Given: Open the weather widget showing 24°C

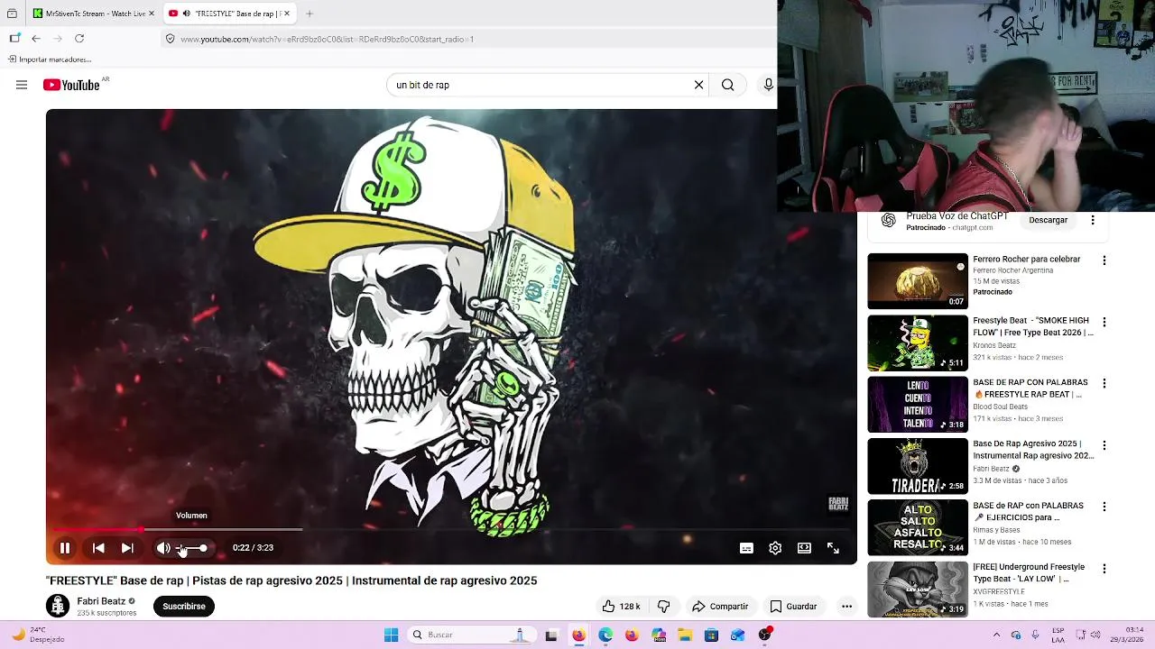Looking at the screenshot, I should click(38, 635).
